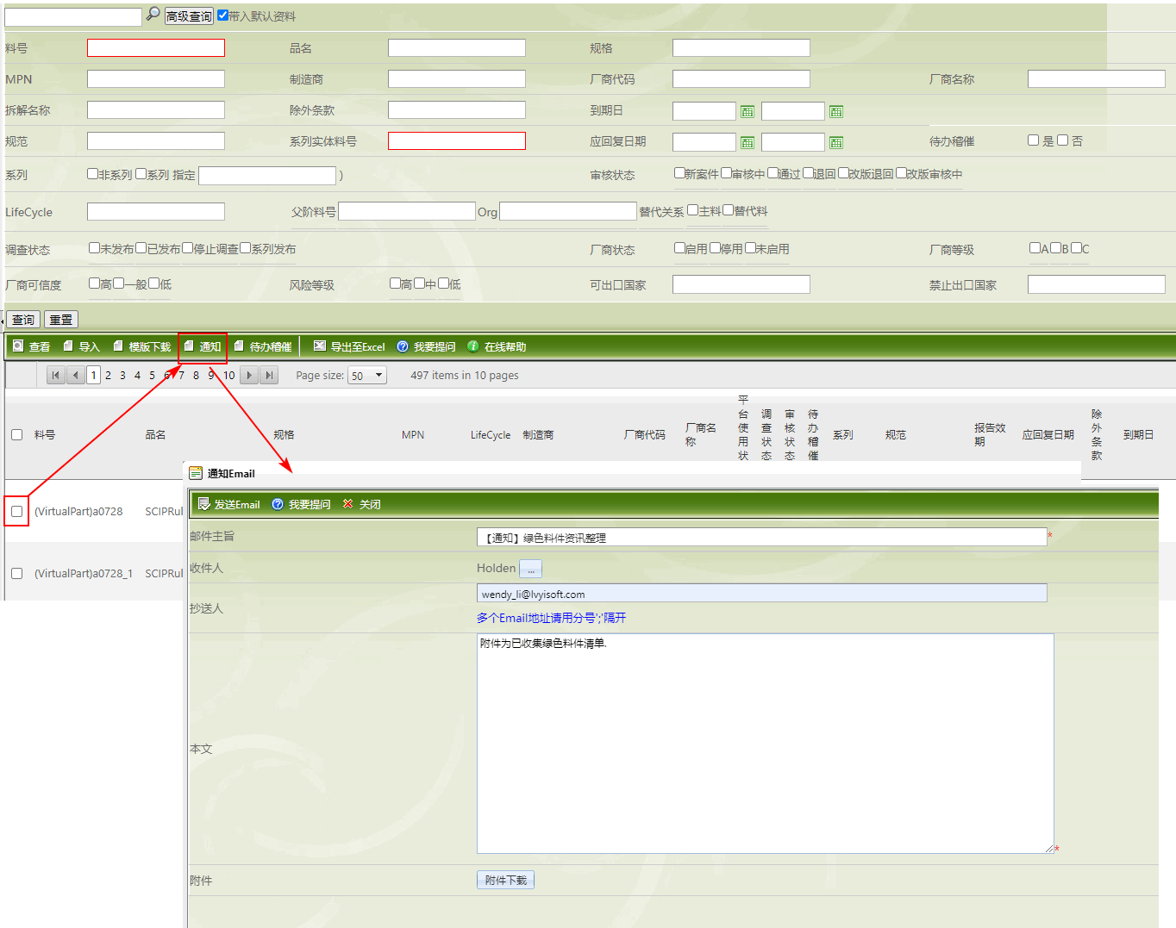The width and height of the screenshot is (1176, 928).
Task: Check the 待办稽催 是 option
Action: (1033, 140)
